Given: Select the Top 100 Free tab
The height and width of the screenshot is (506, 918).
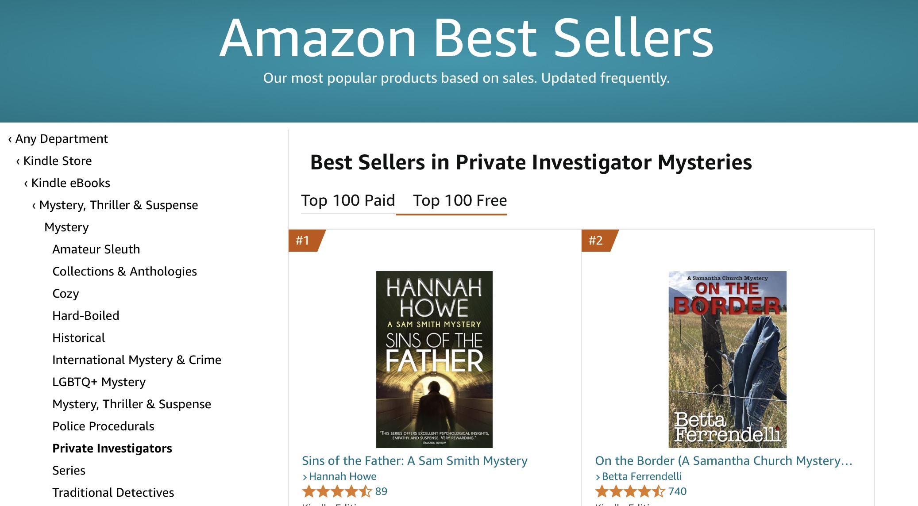Looking at the screenshot, I should point(459,200).
